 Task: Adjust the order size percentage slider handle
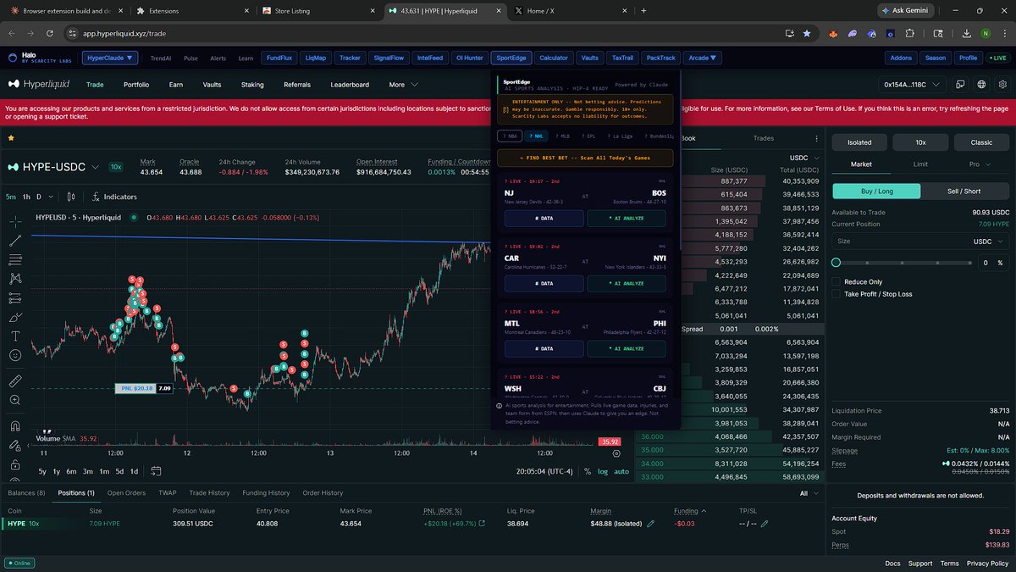click(x=837, y=263)
